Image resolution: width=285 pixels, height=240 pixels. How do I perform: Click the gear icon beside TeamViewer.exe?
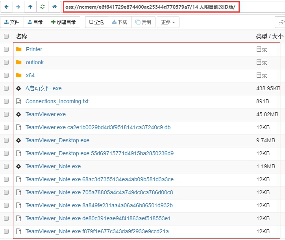click(19, 114)
